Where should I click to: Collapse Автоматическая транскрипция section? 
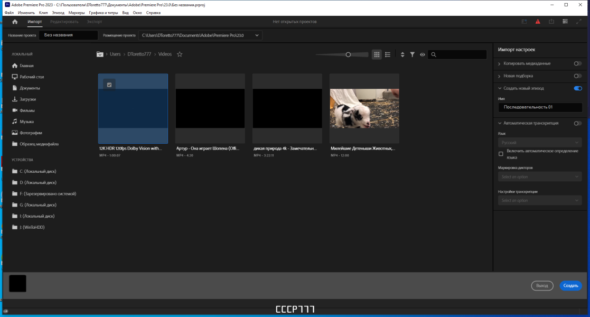pyautogui.click(x=500, y=123)
